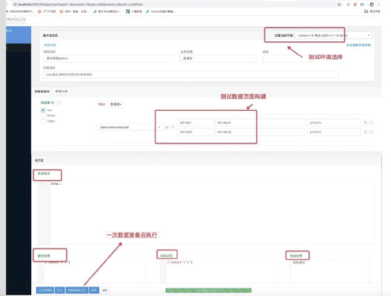Click the last blue button in bottom bar

click(x=94, y=290)
